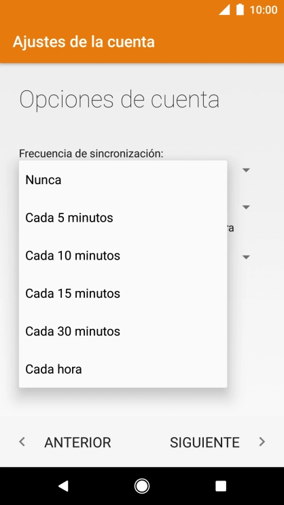This screenshot has height=505, width=284.
Task: Tap the 10:00 clock in status bar
Action: 264,10
